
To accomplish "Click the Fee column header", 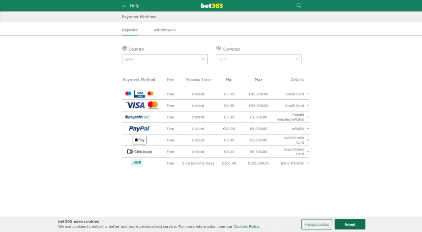I will coord(171,79).
